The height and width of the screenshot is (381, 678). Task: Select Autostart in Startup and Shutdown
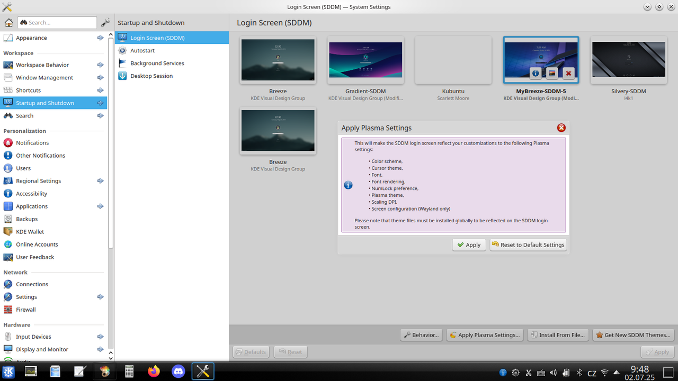[172, 50]
